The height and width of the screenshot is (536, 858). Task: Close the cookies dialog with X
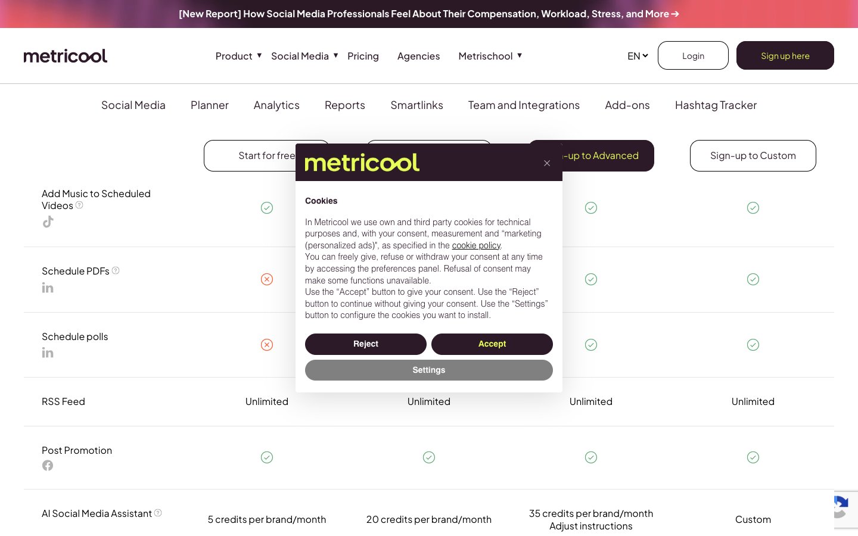coord(547,163)
